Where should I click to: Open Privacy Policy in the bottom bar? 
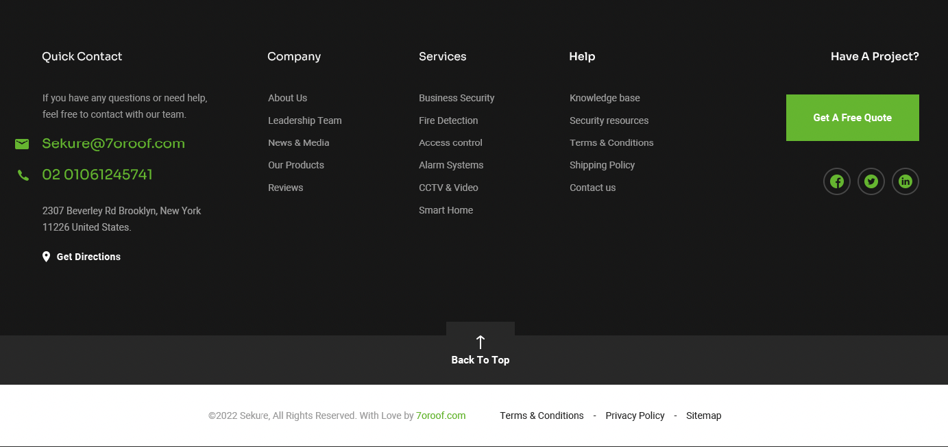point(635,416)
